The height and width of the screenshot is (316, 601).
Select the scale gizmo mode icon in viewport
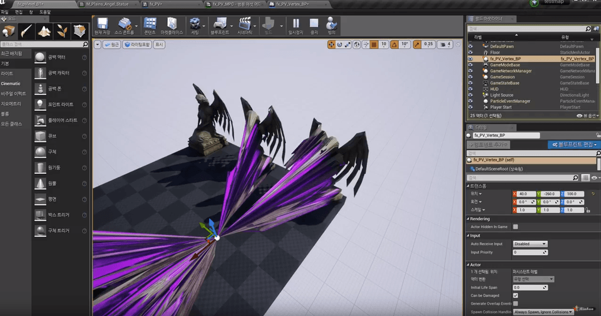pos(348,45)
